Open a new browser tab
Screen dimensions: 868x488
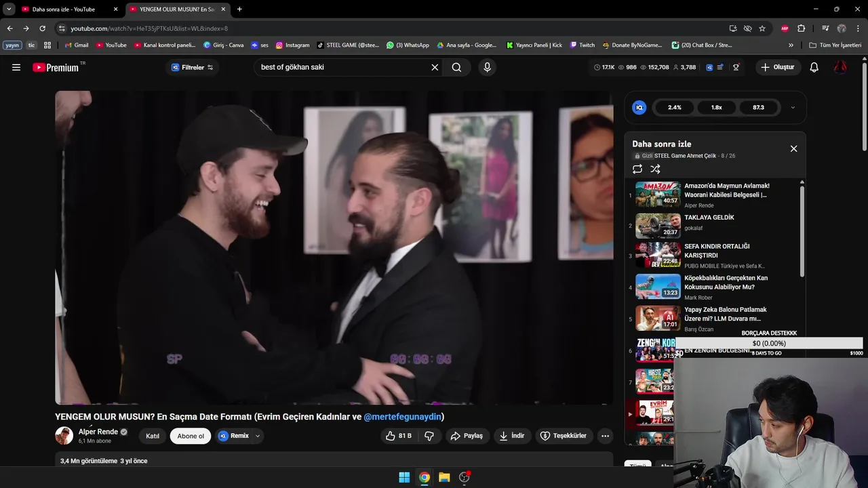(239, 9)
